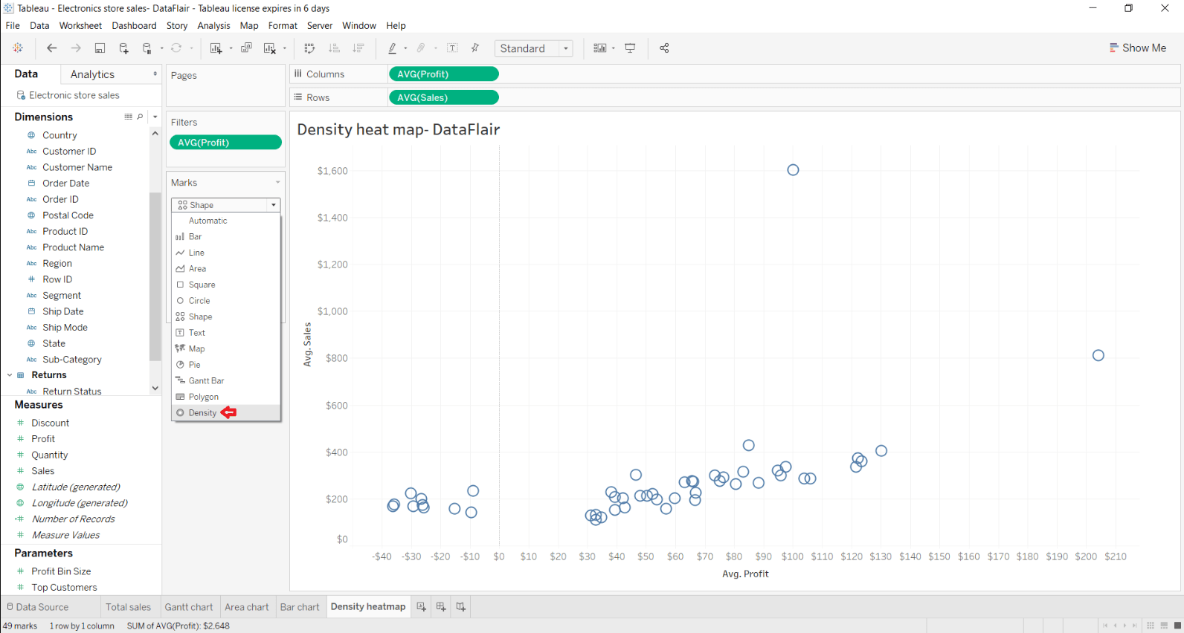Select Gantt Bar from the marks list
This screenshot has height=633, width=1184.
pos(226,380)
